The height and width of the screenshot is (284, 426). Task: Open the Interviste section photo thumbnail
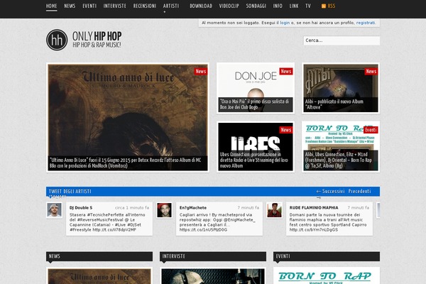coord(213,276)
